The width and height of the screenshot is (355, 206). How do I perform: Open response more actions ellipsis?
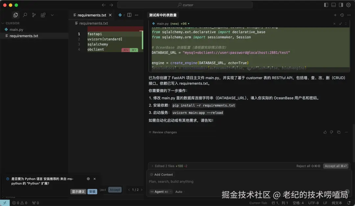pyautogui.click(x=346, y=132)
